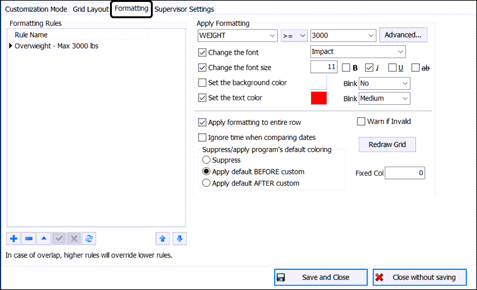Screen dimensions: 477x290
Task: Click Save and Close
Action: point(321,277)
